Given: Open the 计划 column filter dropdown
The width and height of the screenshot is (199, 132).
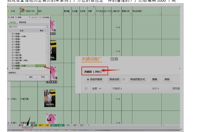Looking at the screenshot, I should click(19, 14).
